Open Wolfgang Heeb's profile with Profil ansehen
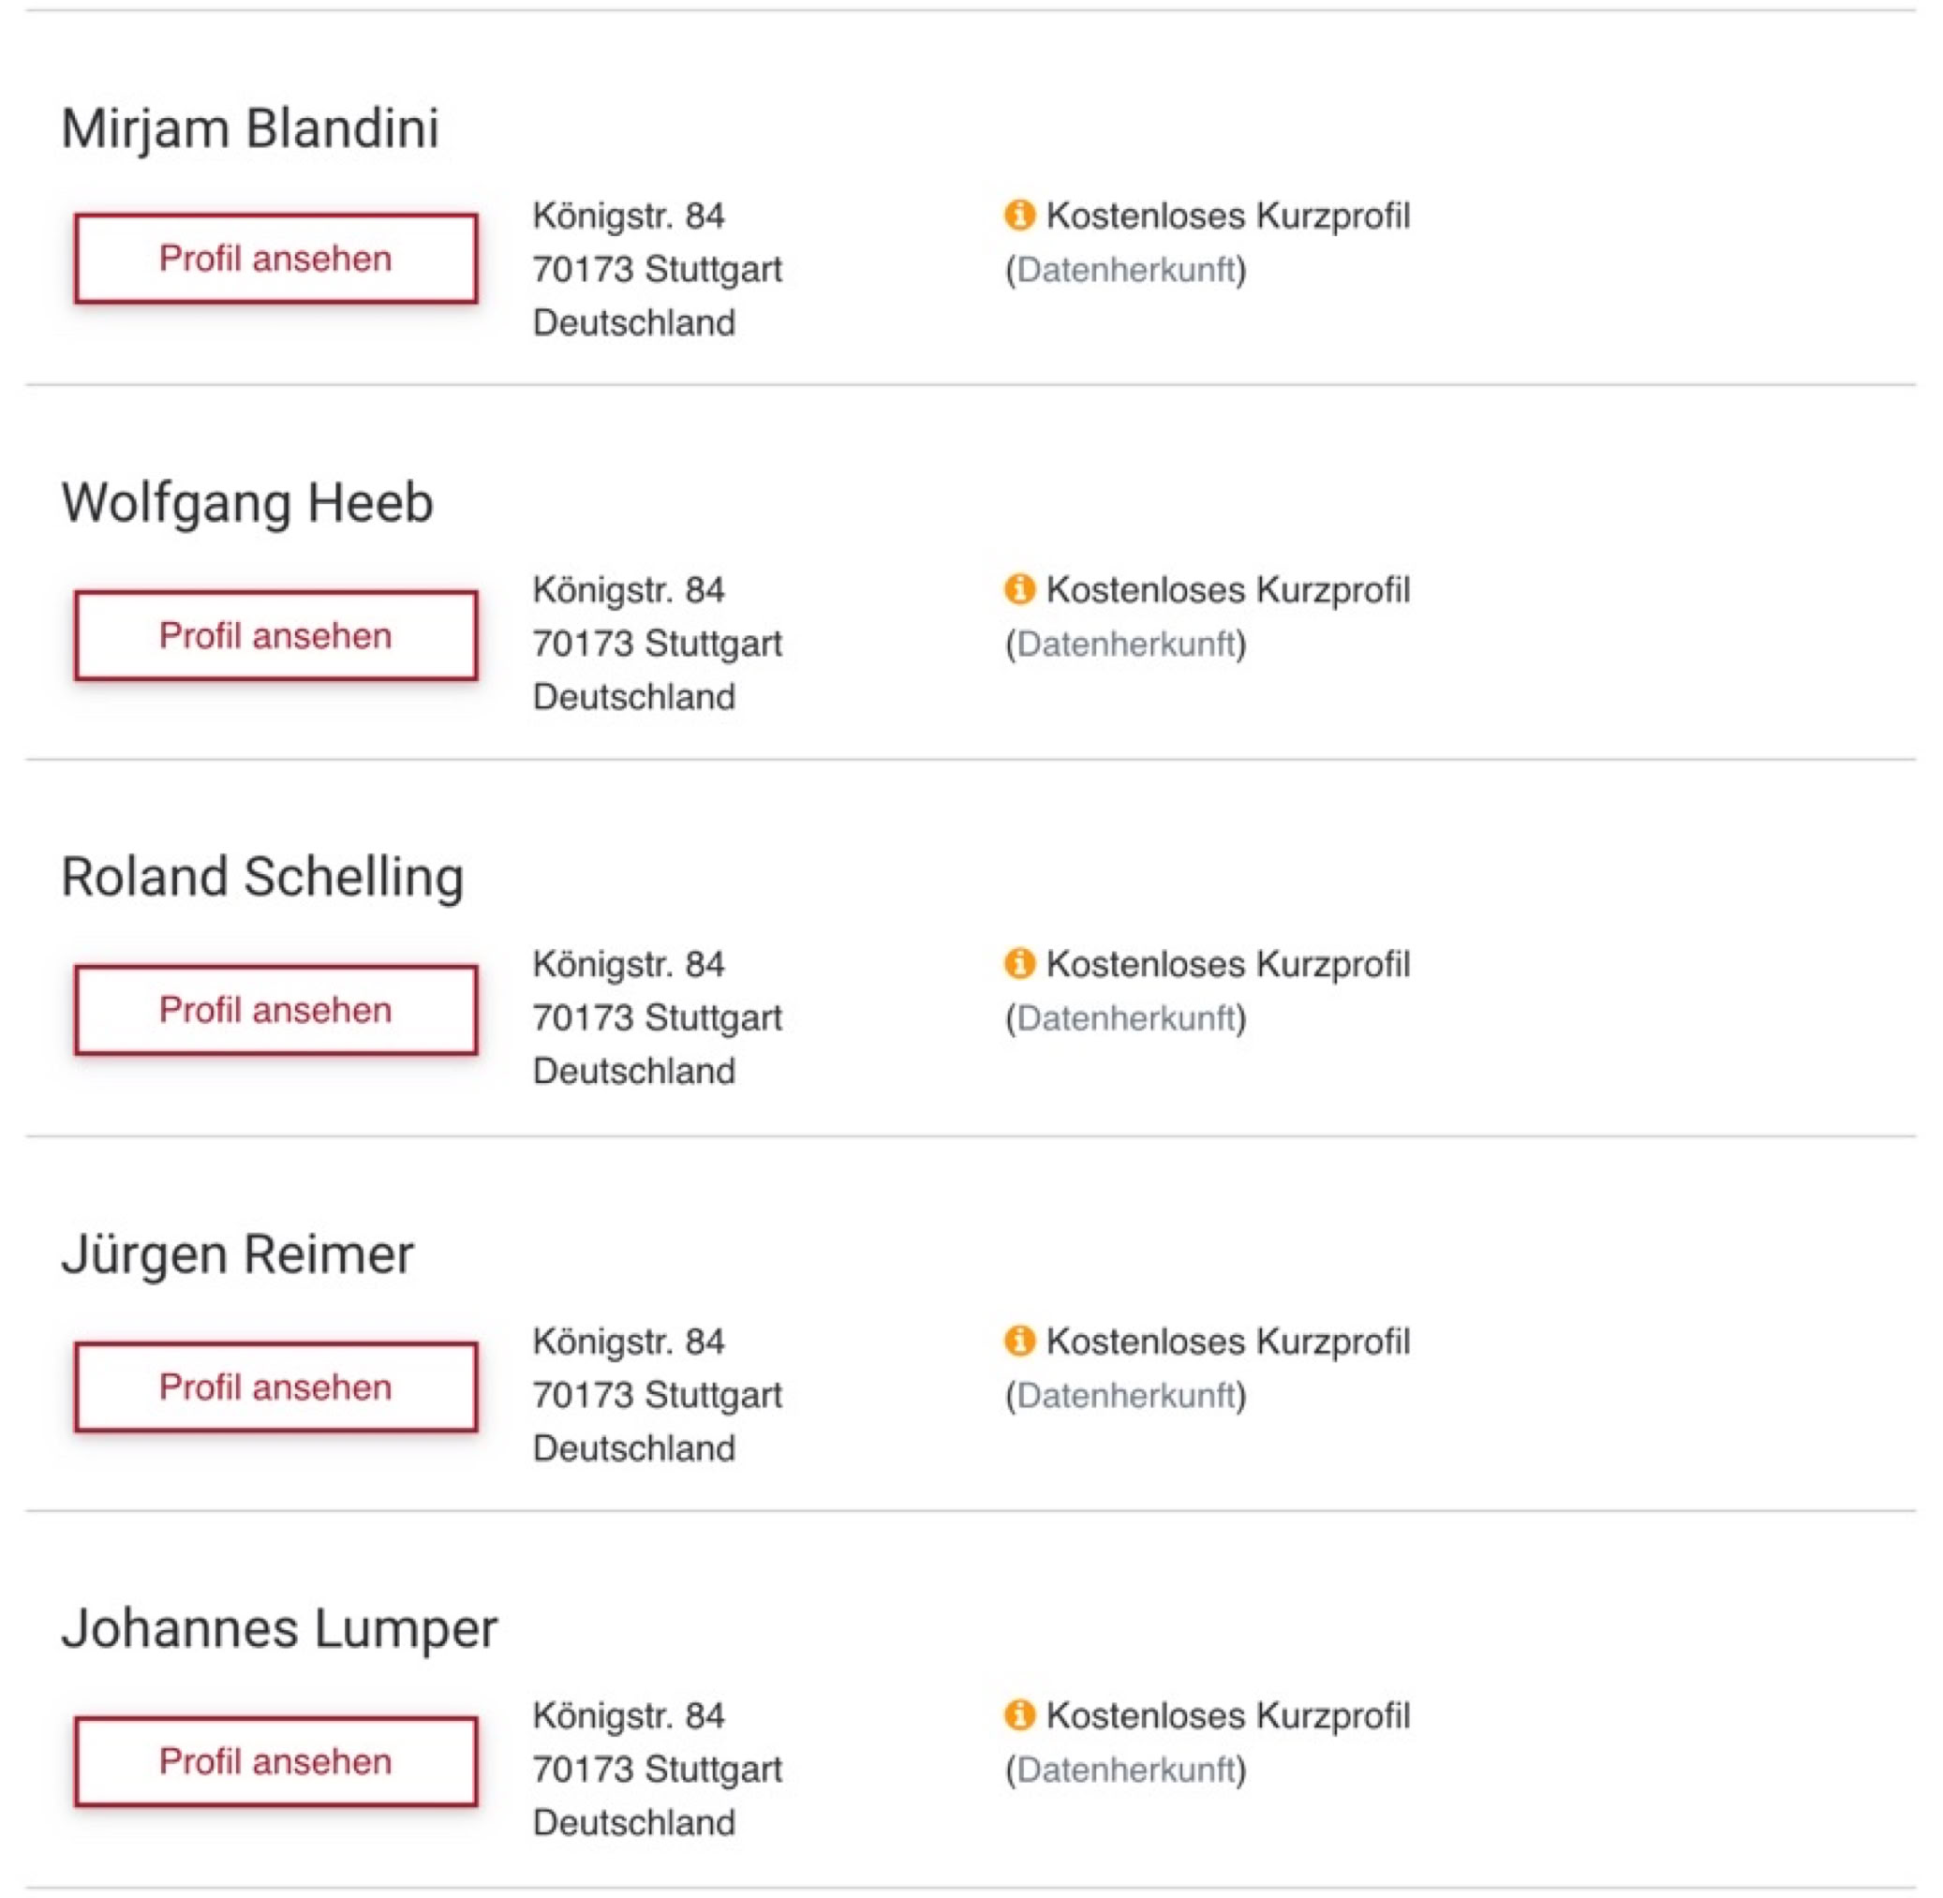This screenshot has height=1898, width=1943. tap(276, 635)
